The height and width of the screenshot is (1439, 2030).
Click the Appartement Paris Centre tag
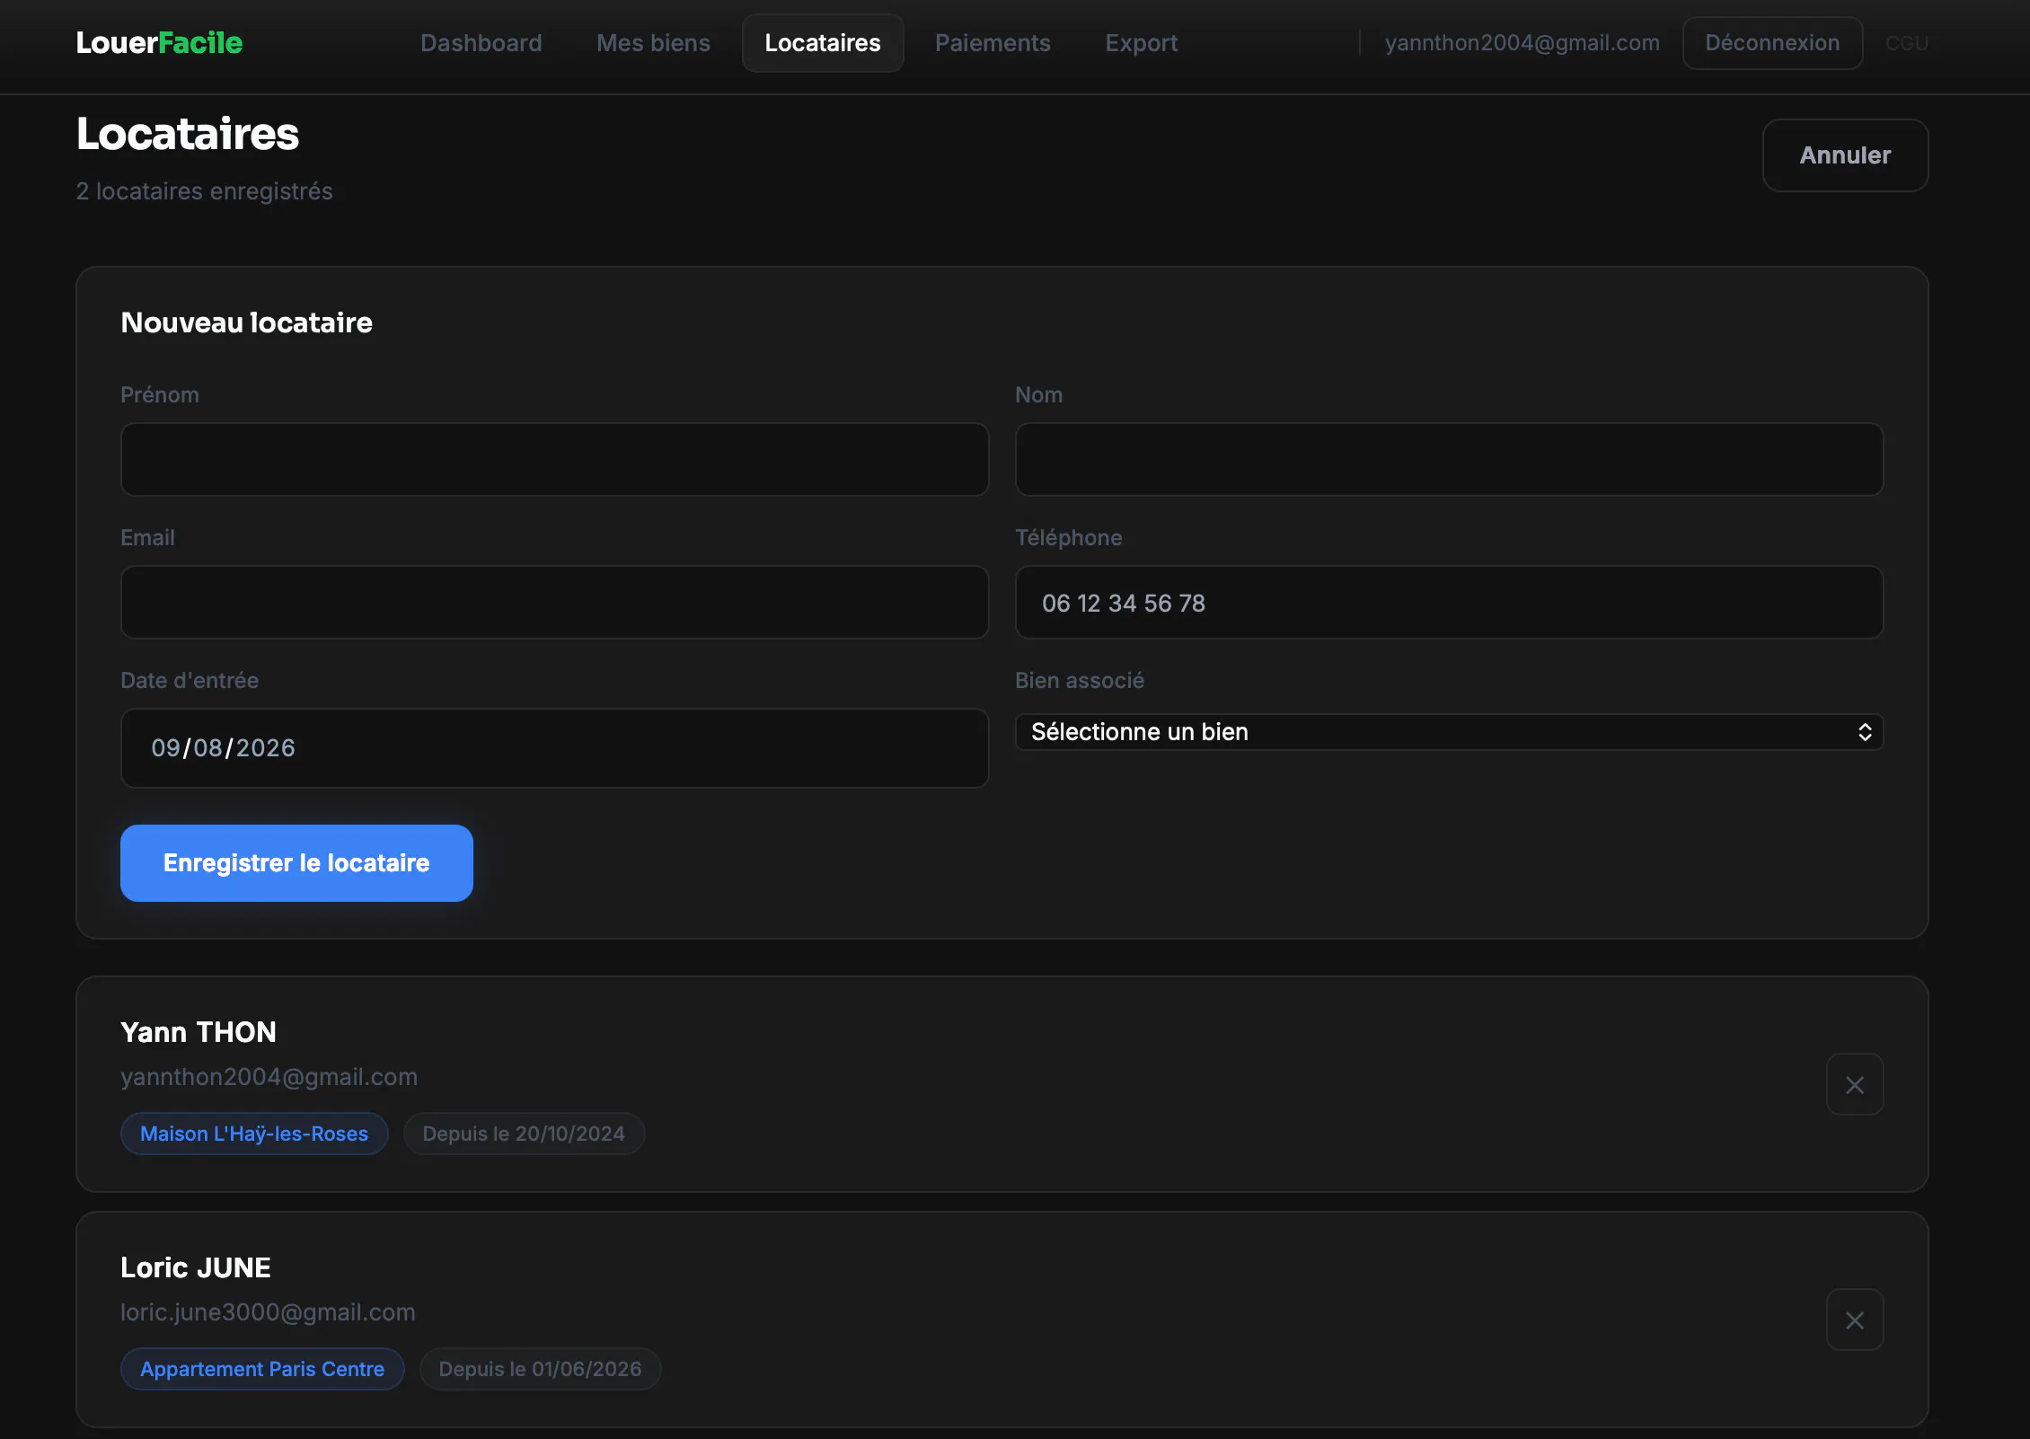262,1369
